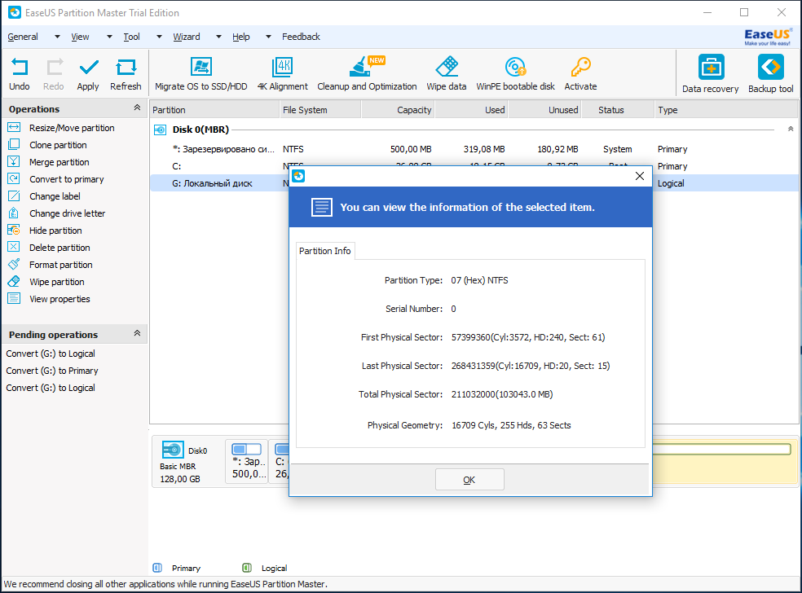Select Wipe partition operation

click(x=57, y=282)
